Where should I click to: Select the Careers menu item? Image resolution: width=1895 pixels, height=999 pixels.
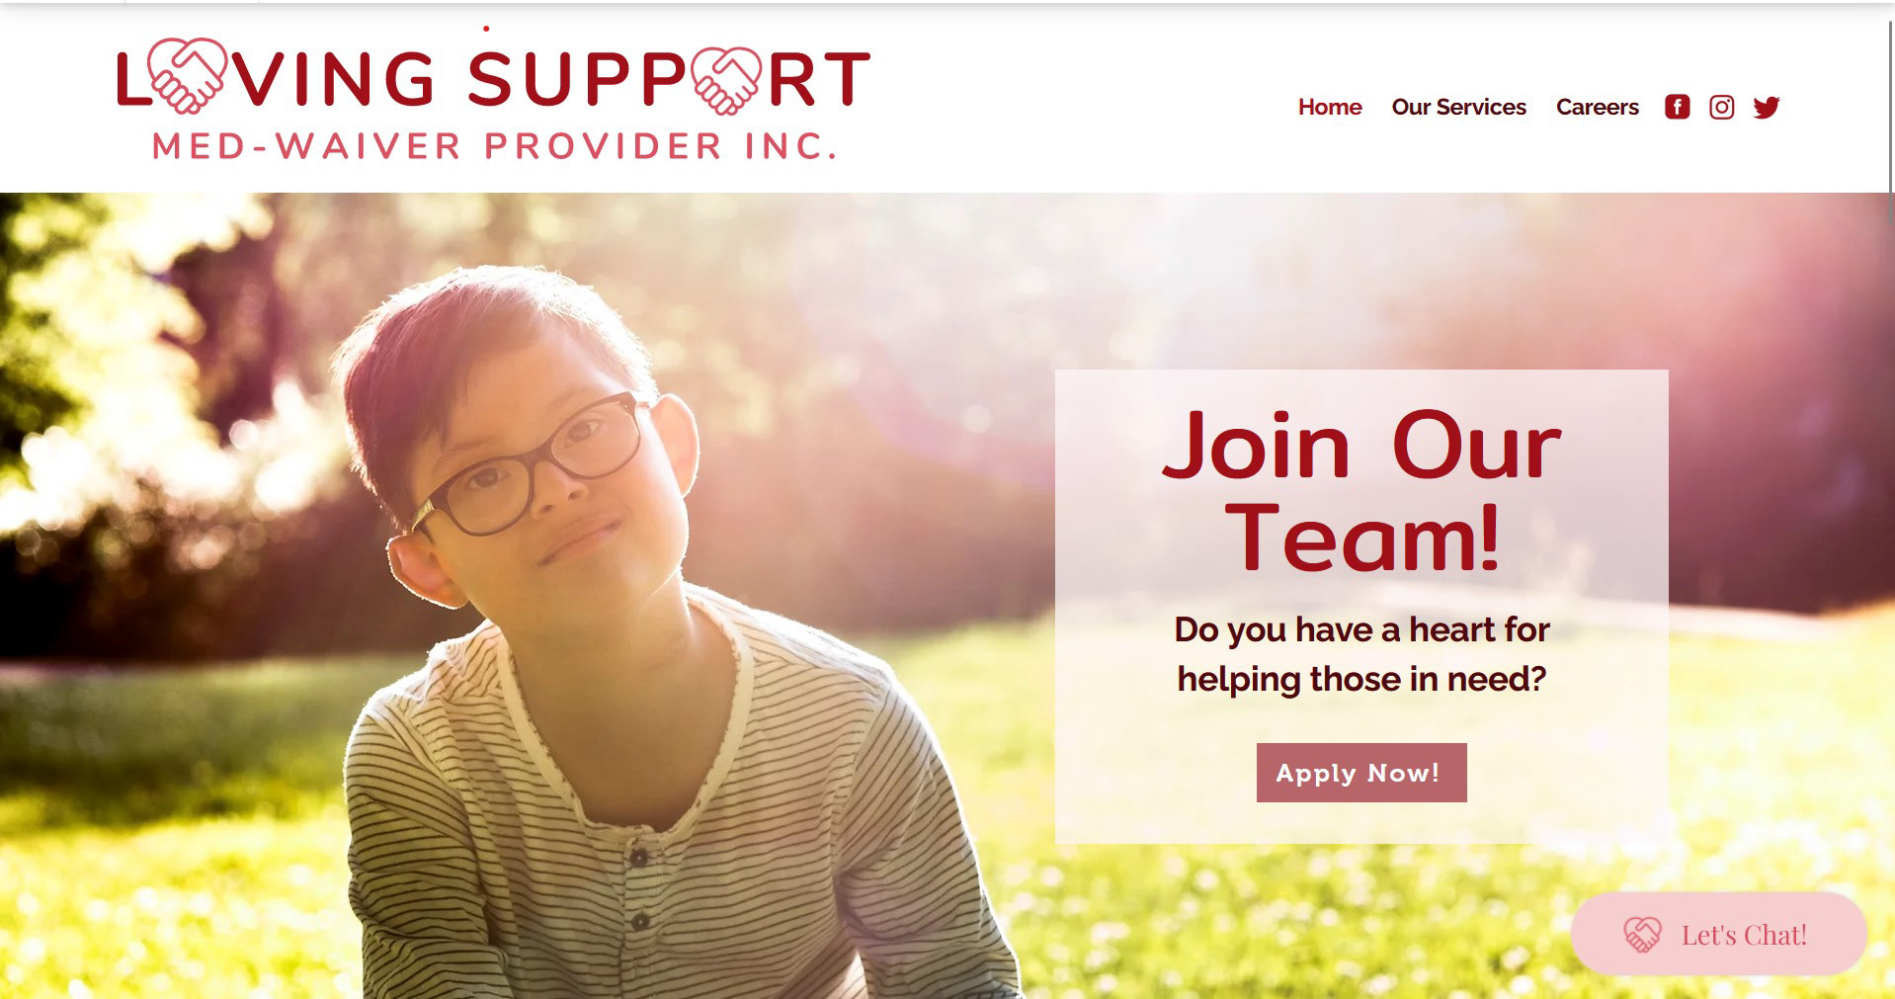(1597, 107)
